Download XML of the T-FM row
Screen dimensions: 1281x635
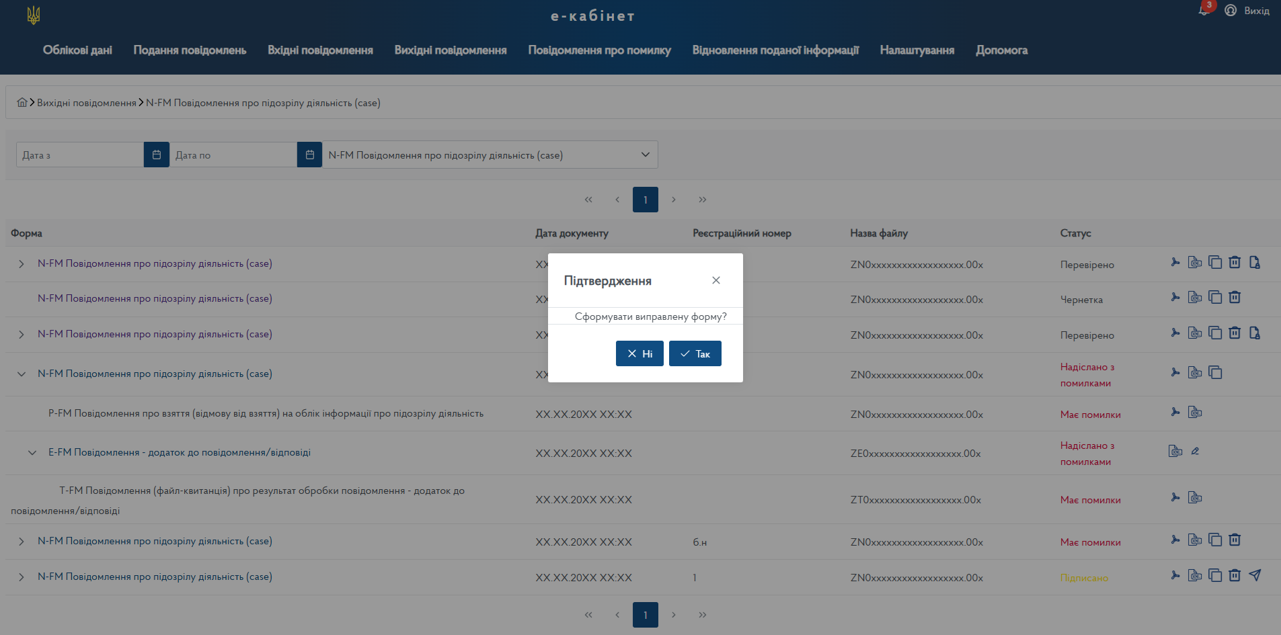coord(1195,497)
